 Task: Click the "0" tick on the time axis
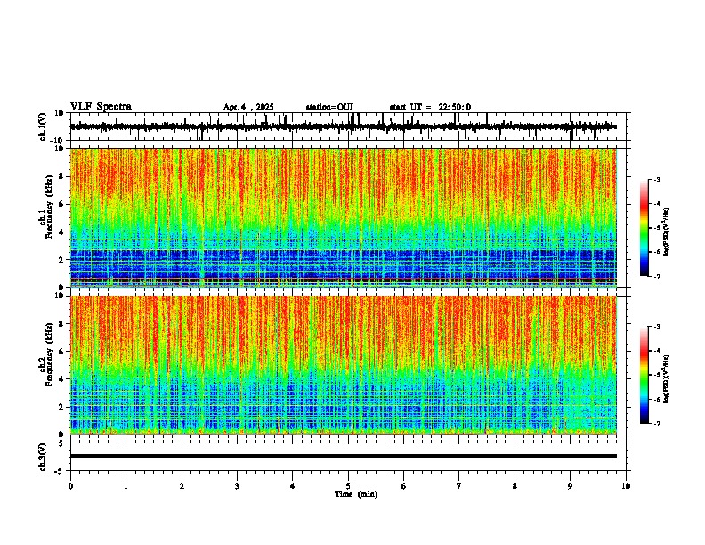pyautogui.click(x=70, y=486)
